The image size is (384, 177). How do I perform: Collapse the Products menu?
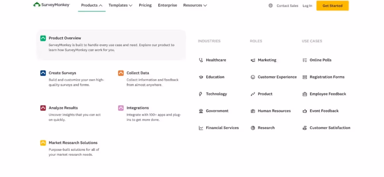tap(92, 5)
